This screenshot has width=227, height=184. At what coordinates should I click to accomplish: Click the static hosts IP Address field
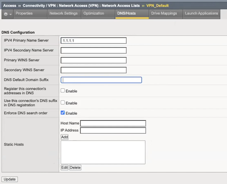pos(113,130)
